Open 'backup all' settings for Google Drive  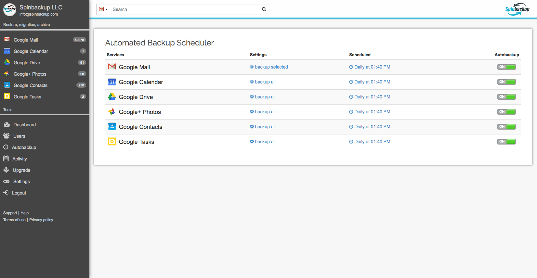coord(263,97)
